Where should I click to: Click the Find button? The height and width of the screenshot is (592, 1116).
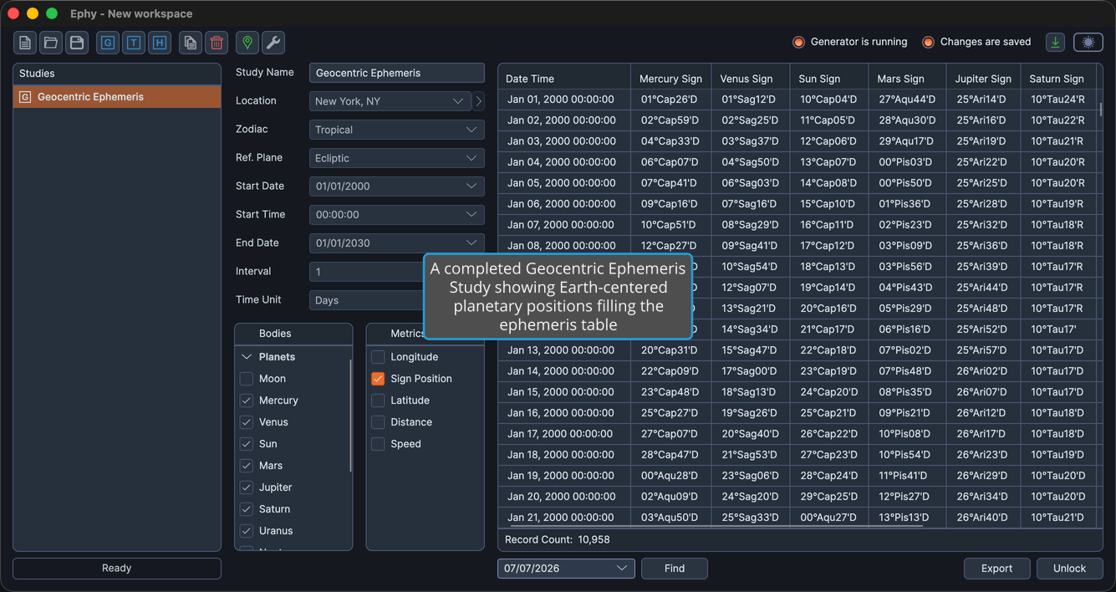pyautogui.click(x=675, y=569)
